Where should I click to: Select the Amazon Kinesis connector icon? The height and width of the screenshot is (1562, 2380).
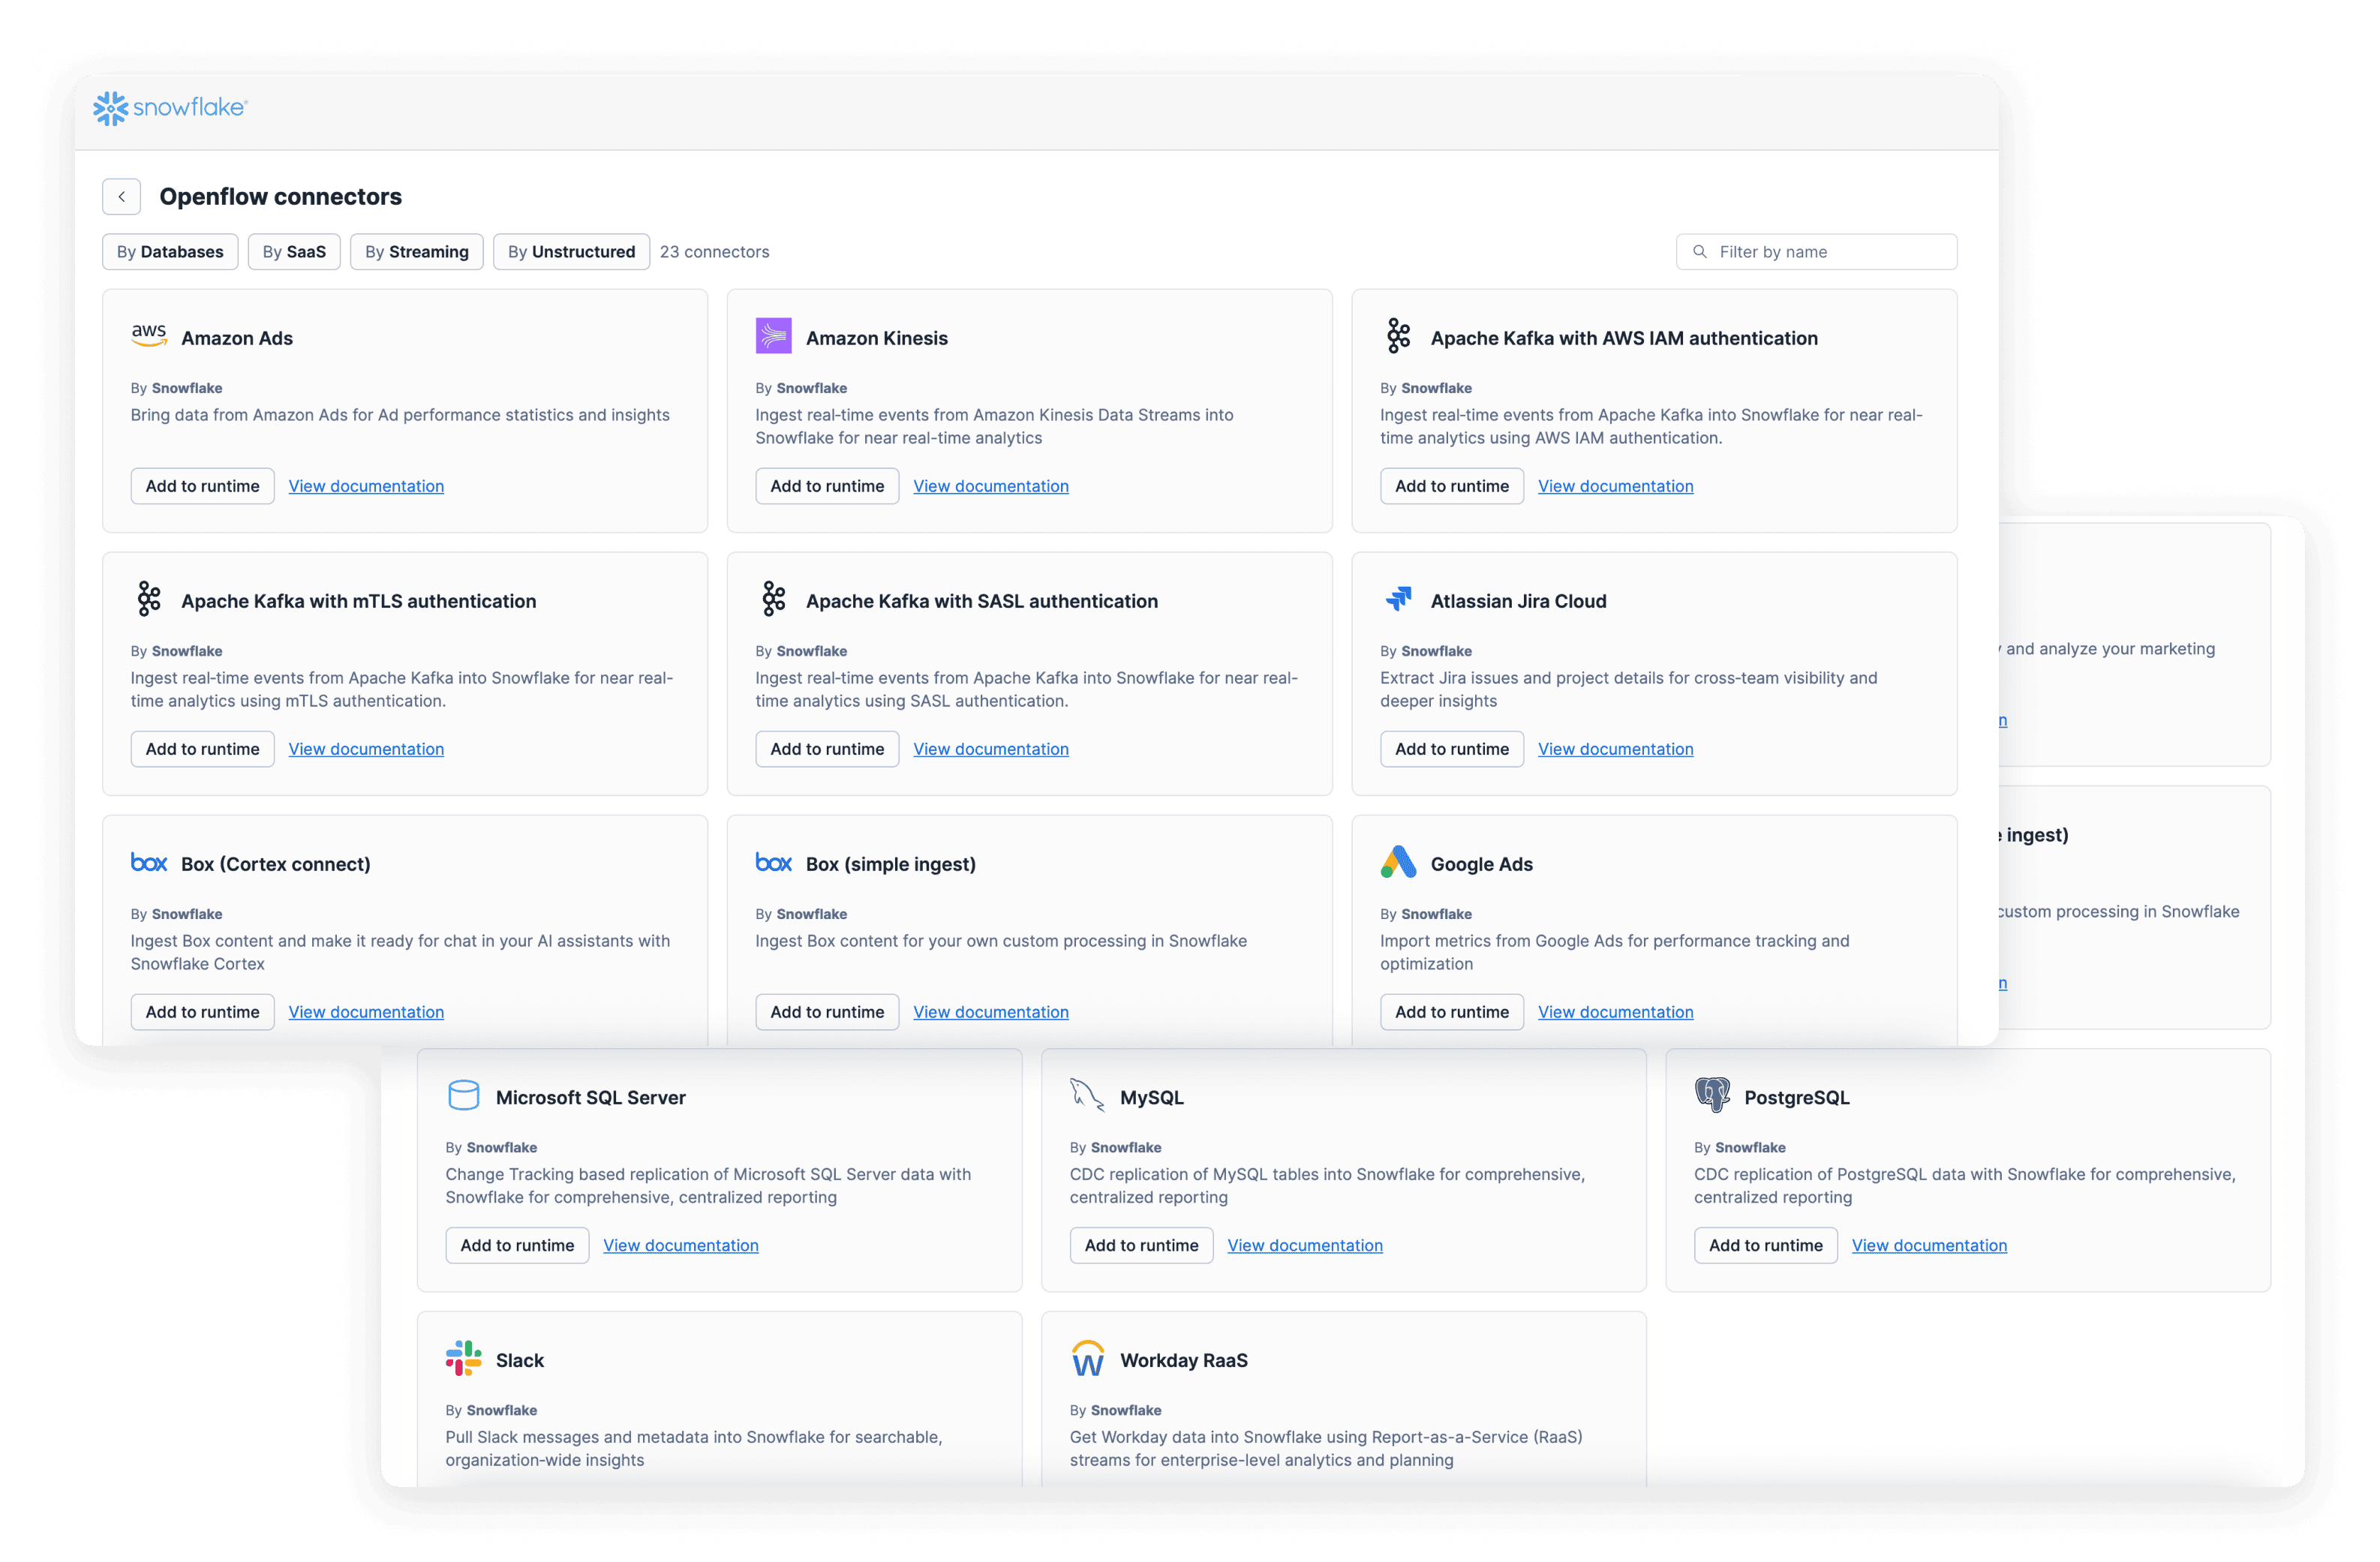[x=773, y=336]
